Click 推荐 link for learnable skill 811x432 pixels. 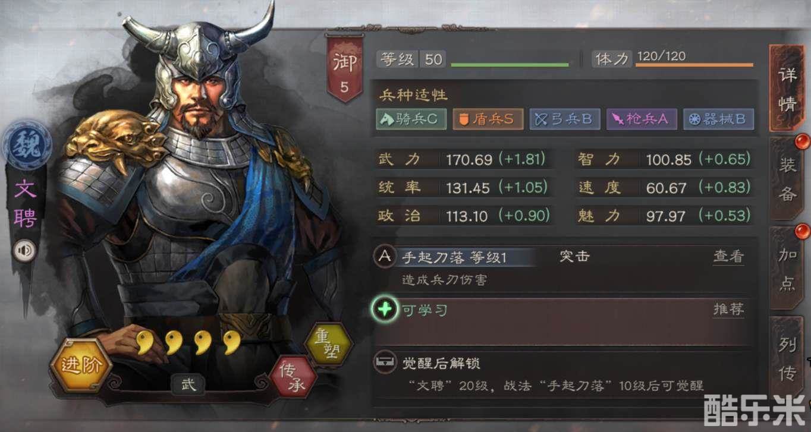pos(728,310)
